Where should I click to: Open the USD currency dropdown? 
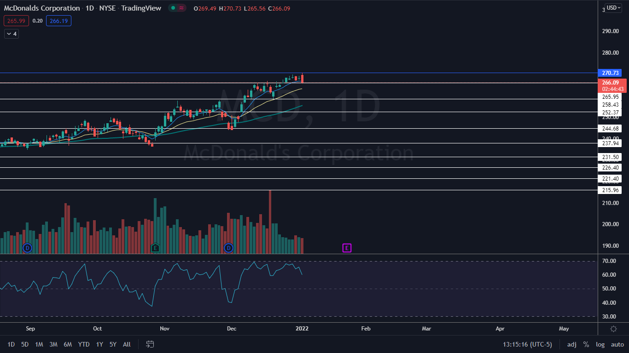[x=613, y=8]
